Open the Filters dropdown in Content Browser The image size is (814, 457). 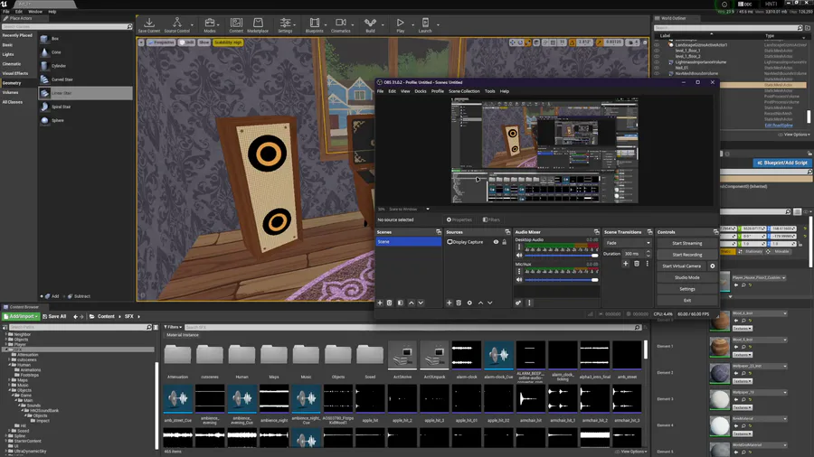tap(174, 327)
